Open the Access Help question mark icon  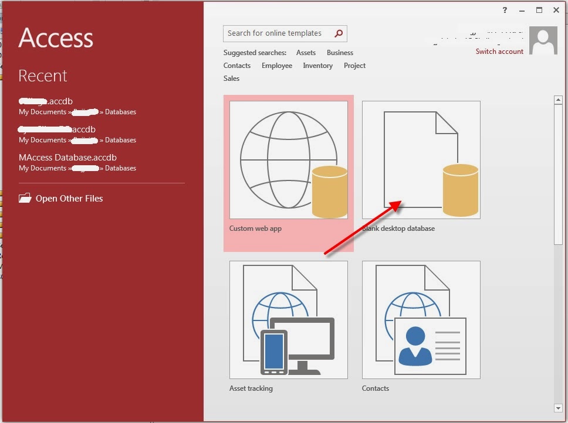[505, 10]
